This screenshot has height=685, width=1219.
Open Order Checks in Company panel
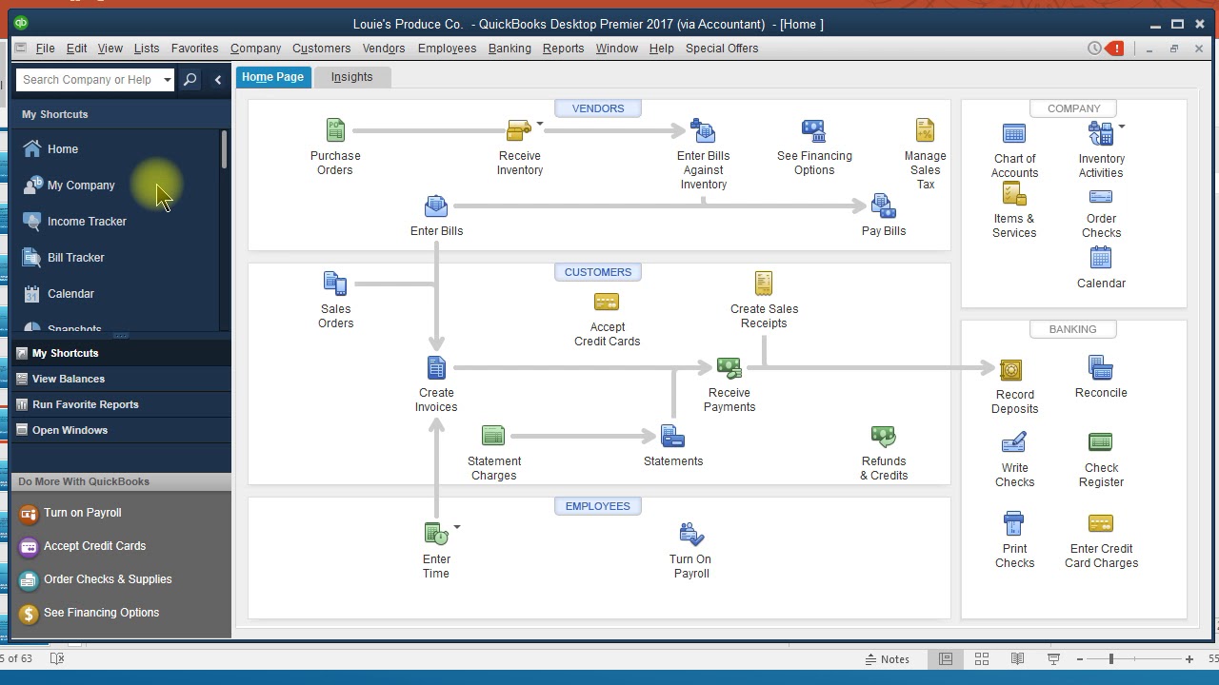1101,197
